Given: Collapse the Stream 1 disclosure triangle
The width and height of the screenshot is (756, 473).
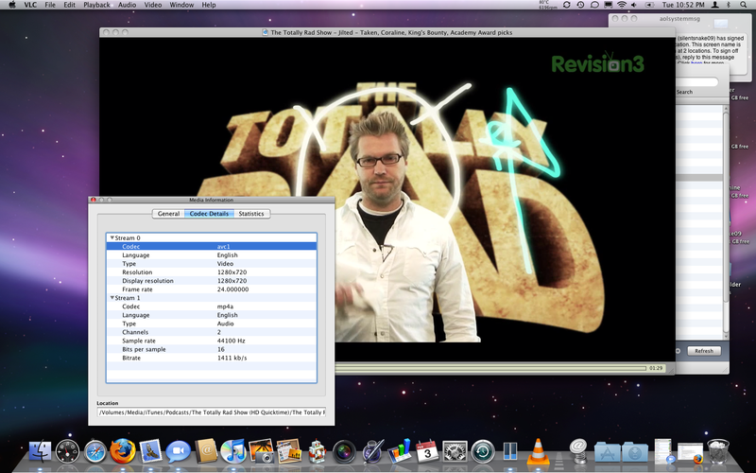Looking at the screenshot, I should (x=112, y=298).
